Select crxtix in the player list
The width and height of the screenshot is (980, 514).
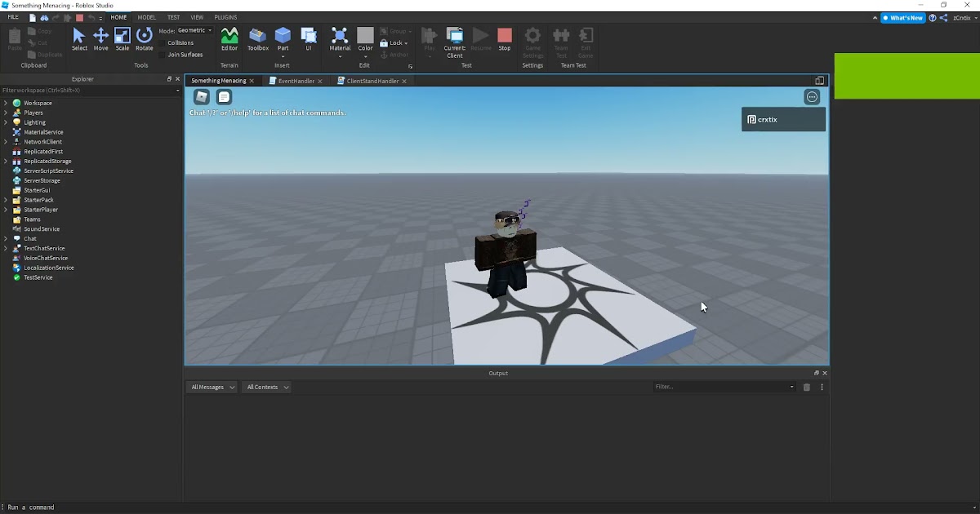coord(783,119)
